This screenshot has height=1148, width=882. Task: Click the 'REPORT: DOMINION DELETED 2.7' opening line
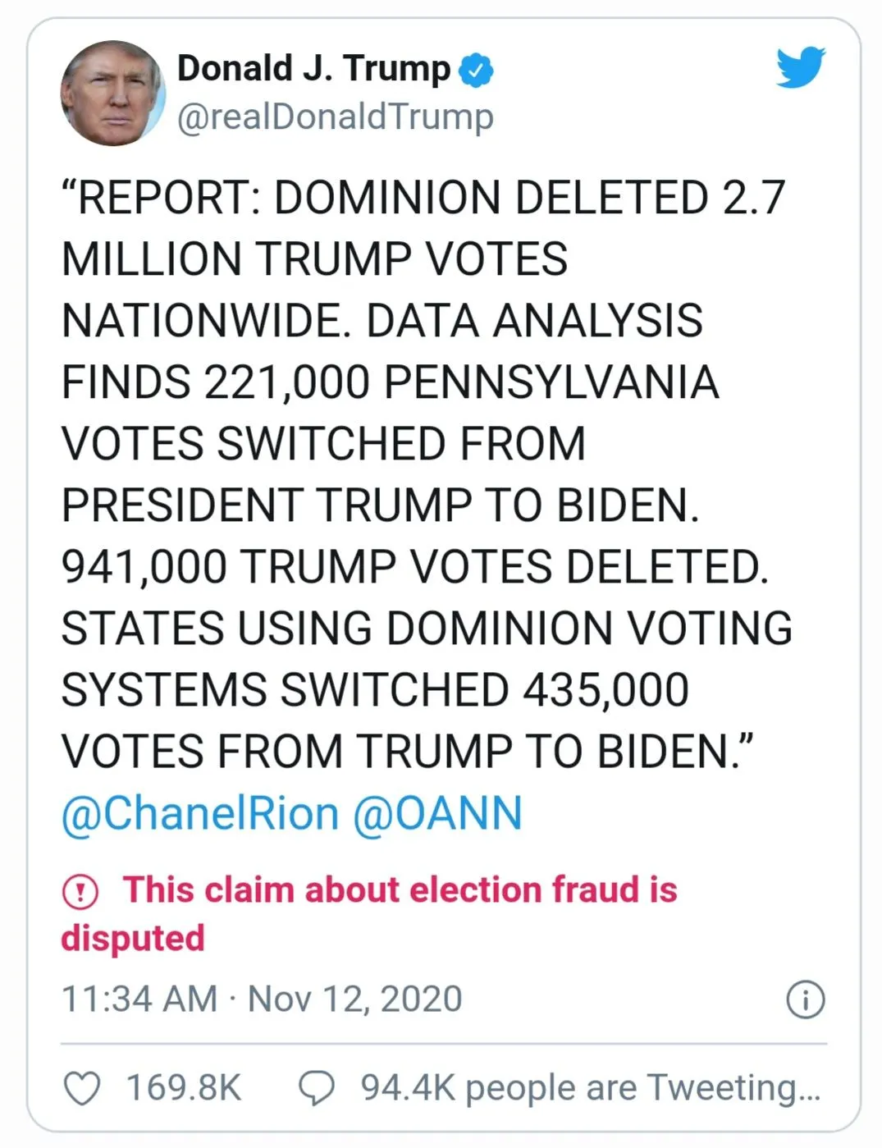[x=423, y=199]
